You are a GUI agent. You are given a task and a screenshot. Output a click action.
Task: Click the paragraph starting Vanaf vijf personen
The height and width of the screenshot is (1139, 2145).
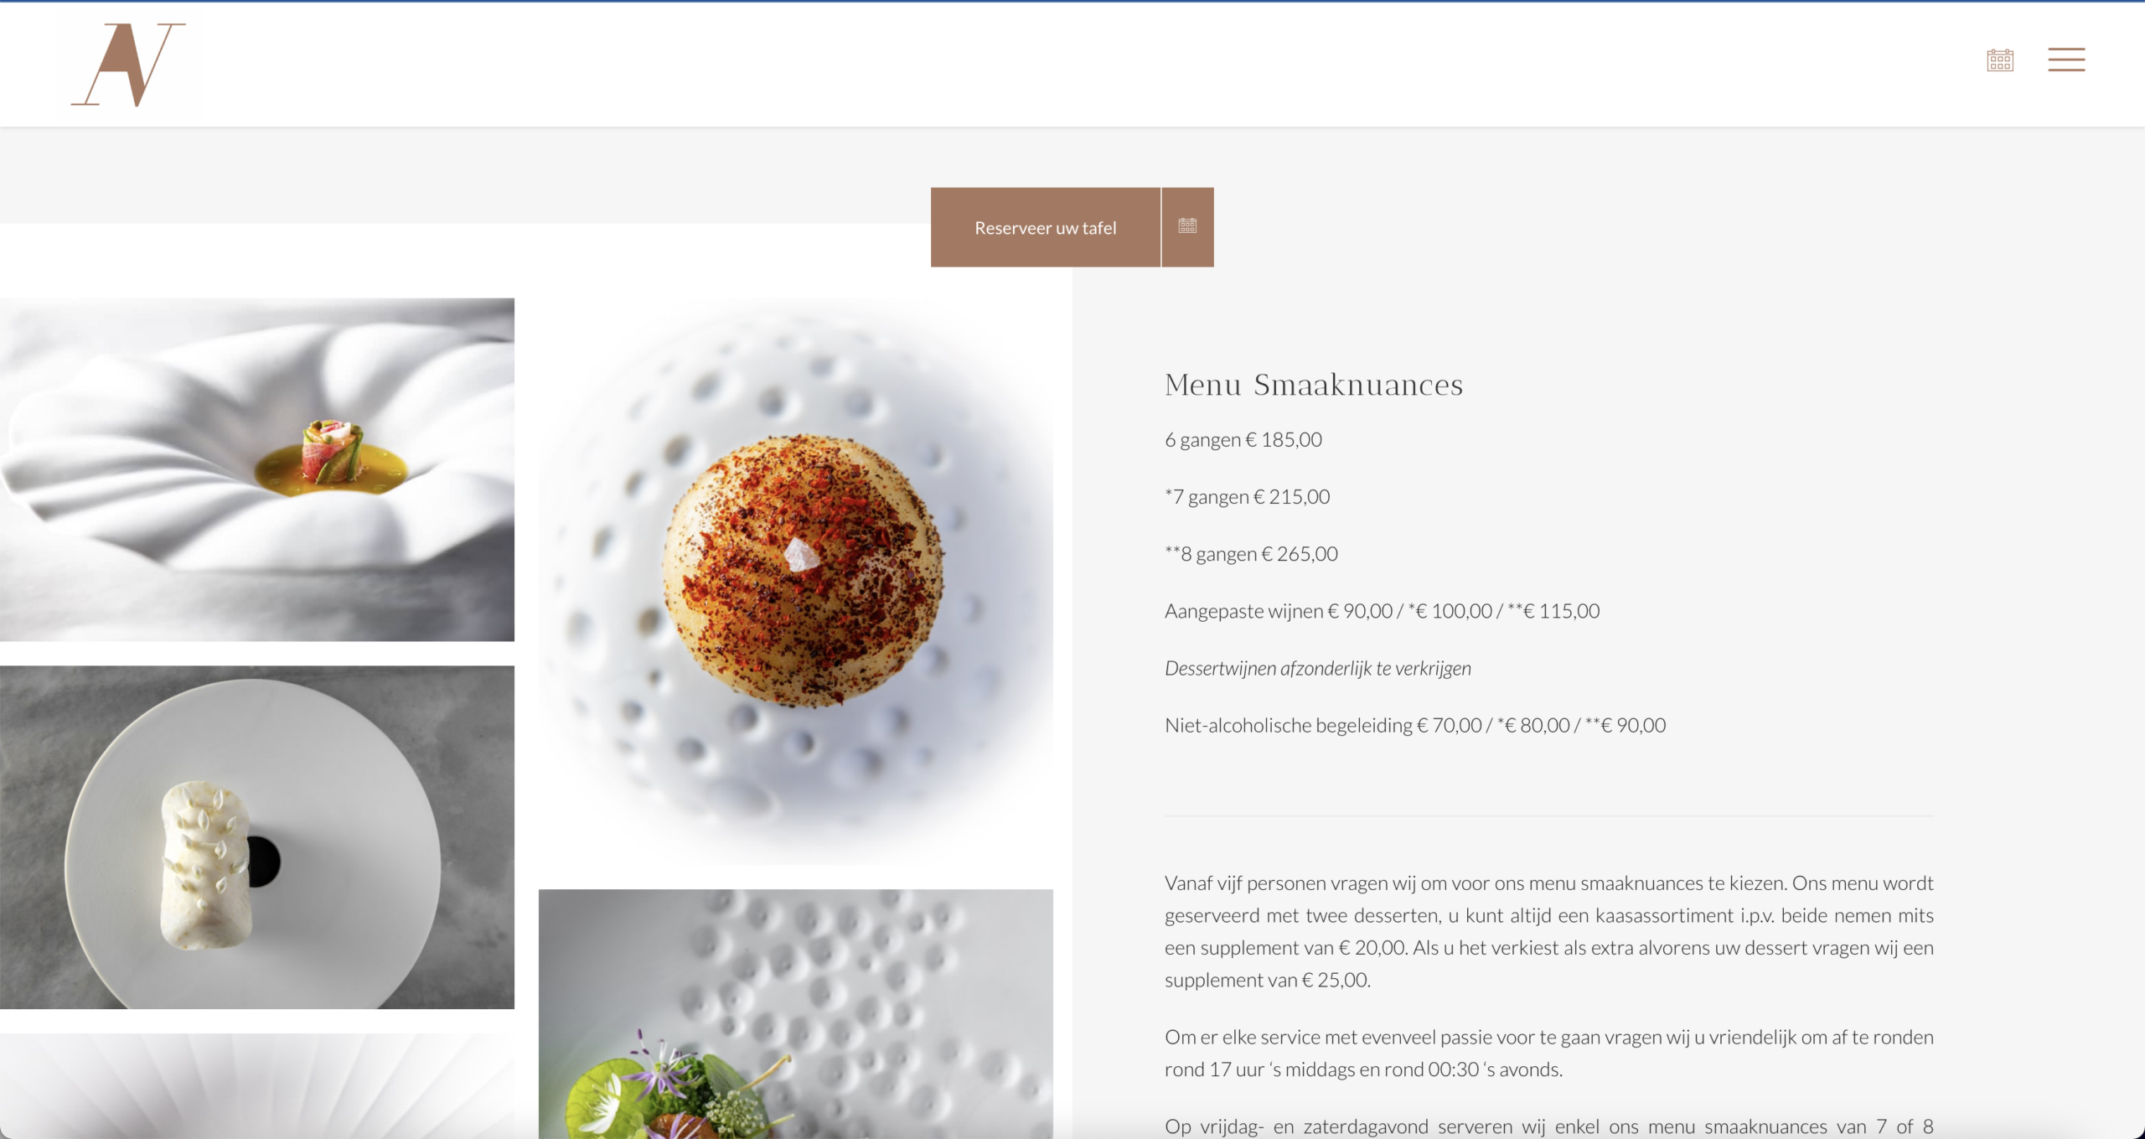click(1549, 931)
